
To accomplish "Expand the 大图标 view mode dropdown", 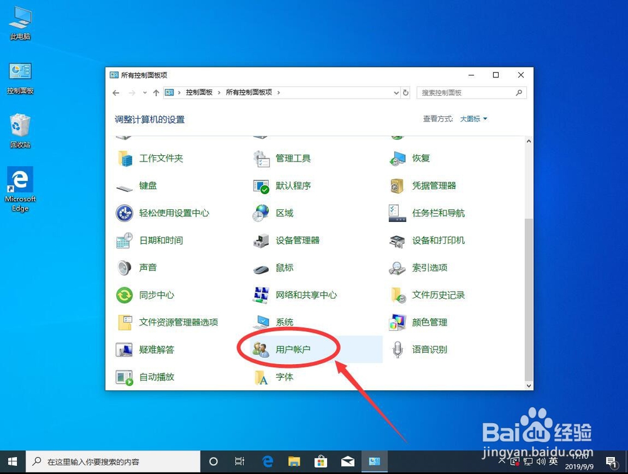I will (x=474, y=119).
